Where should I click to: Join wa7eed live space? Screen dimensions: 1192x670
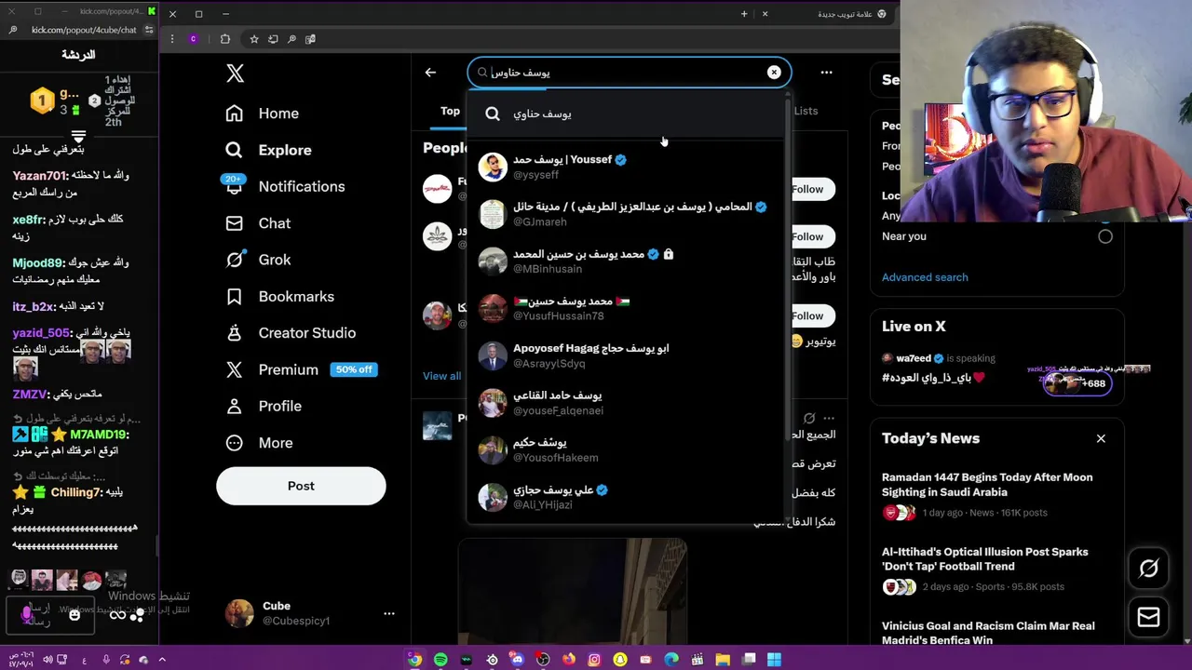point(996,368)
